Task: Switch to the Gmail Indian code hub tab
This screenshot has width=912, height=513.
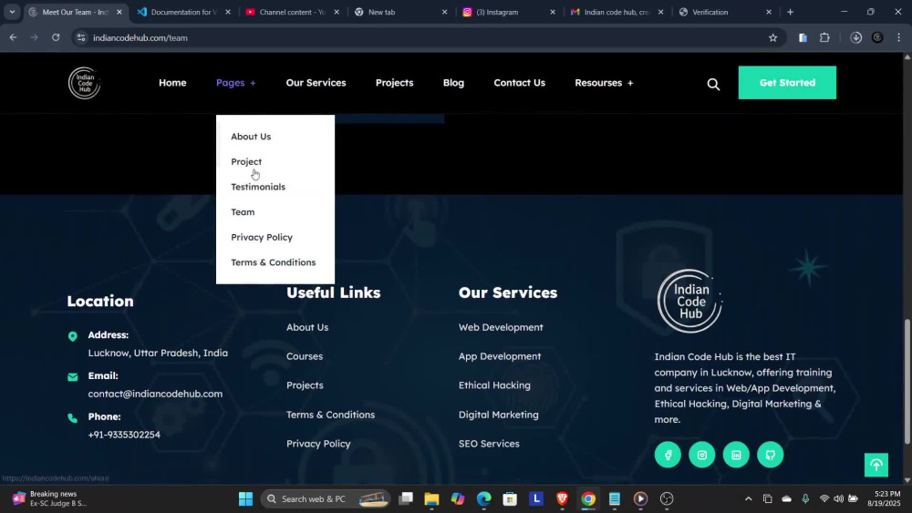Action: click(x=617, y=12)
